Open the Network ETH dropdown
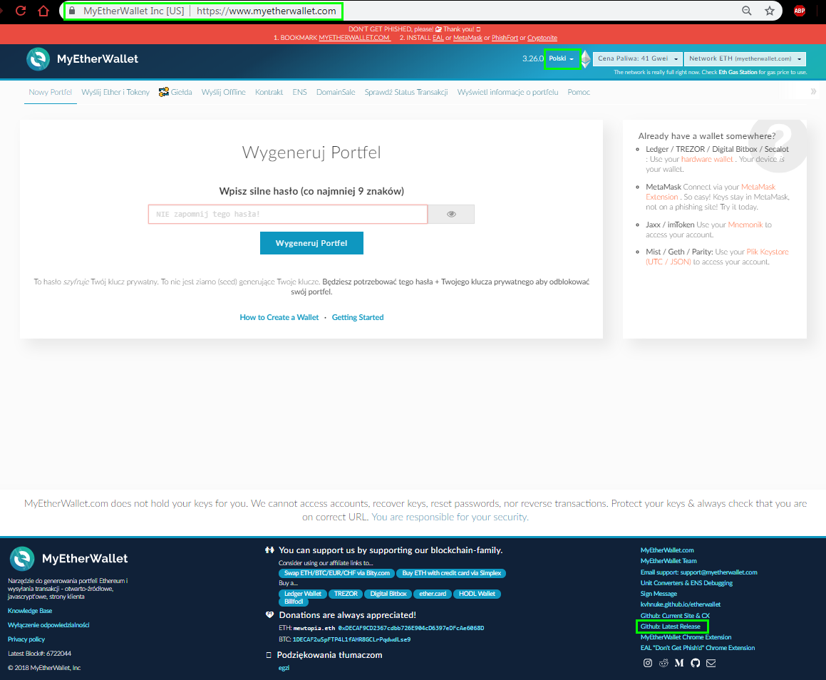Screen dimensions: 826x680 point(745,58)
